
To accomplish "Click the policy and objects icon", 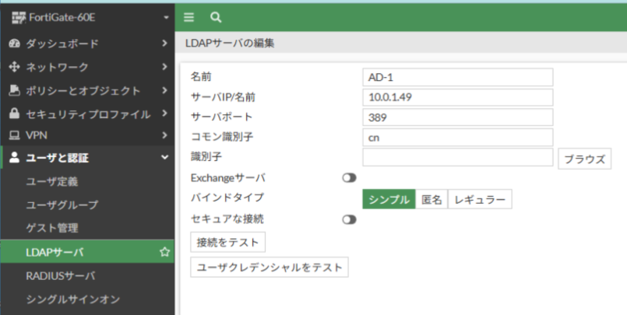I will click(x=14, y=90).
